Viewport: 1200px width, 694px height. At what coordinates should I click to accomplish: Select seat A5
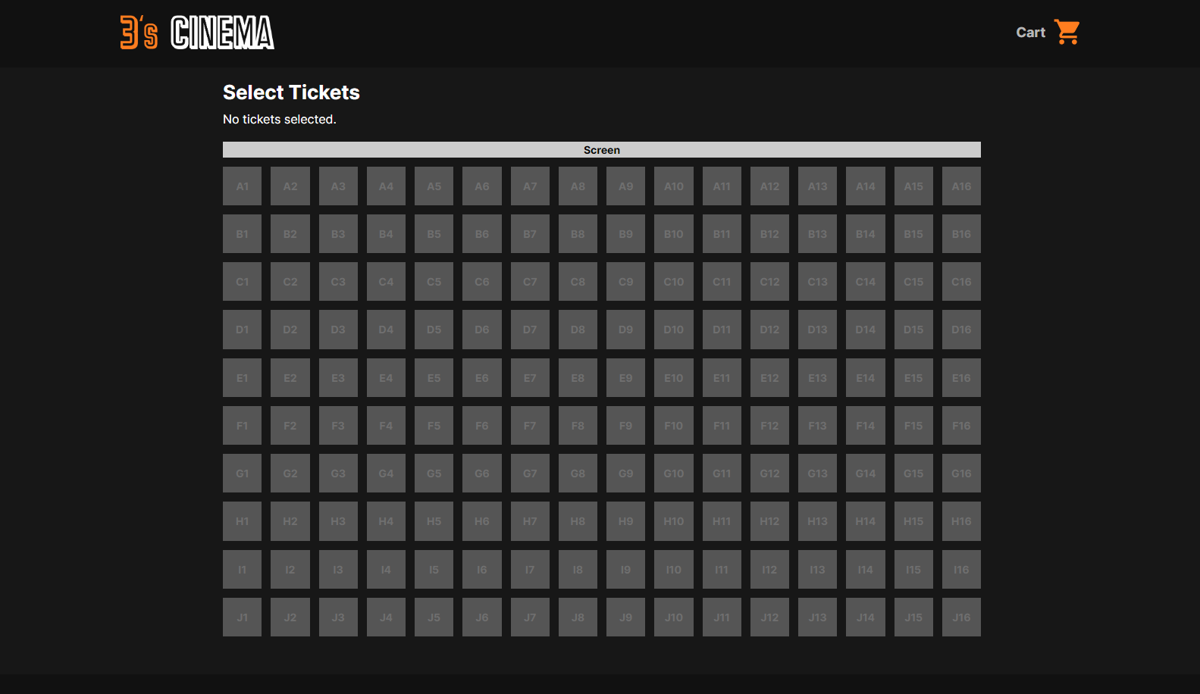[x=434, y=186]
